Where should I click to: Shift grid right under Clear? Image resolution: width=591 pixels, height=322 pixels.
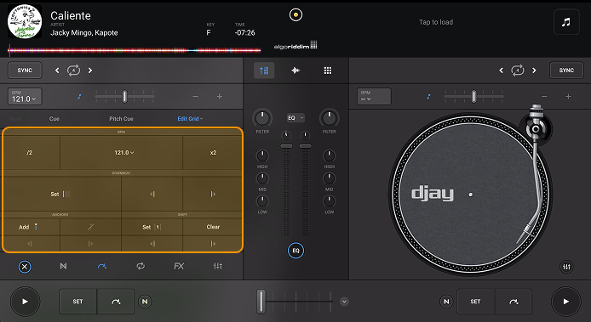pos(213,244)
